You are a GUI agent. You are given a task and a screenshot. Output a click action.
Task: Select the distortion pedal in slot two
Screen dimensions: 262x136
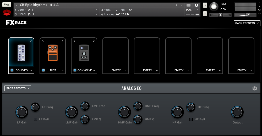pyautogui.click(x=53, y=53)
